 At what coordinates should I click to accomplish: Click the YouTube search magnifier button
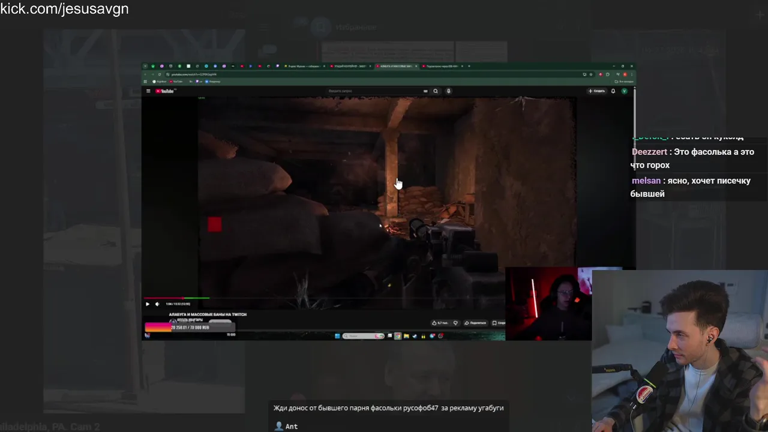[436, 91]
